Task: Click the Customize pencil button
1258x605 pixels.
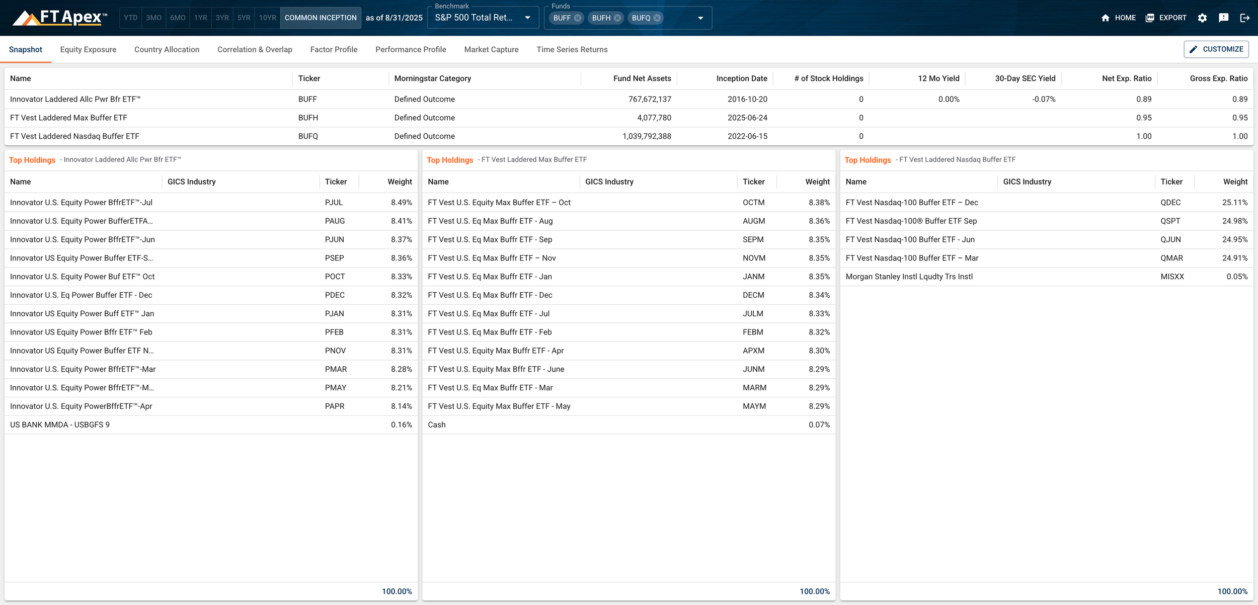Action: click(1216, 49)
